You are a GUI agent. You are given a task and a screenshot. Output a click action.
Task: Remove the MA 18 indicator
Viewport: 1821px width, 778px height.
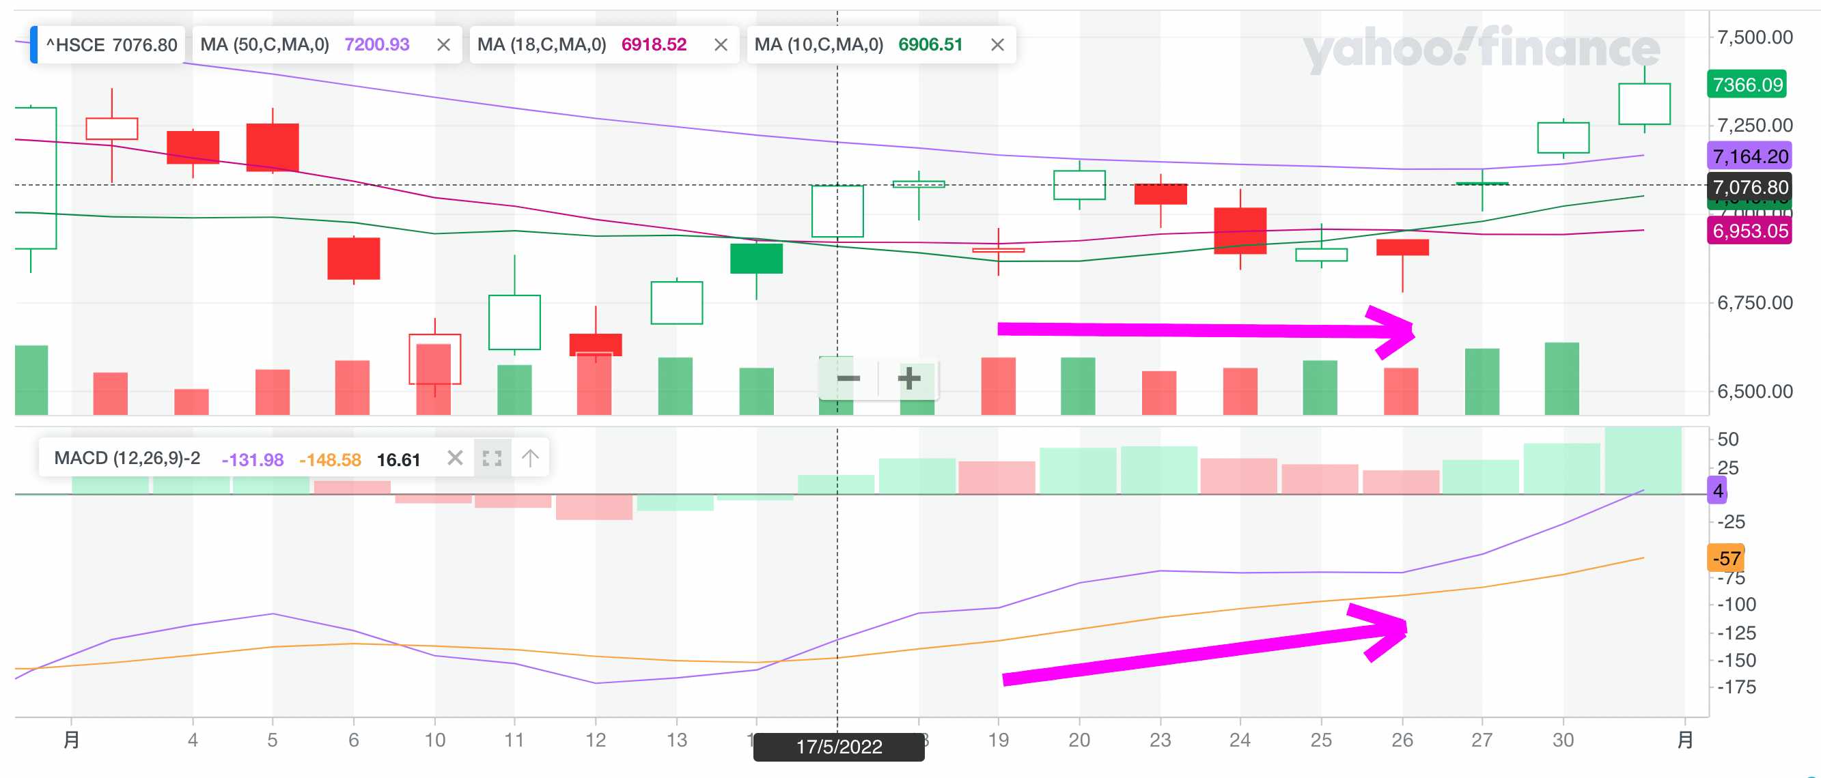point(721,45)
